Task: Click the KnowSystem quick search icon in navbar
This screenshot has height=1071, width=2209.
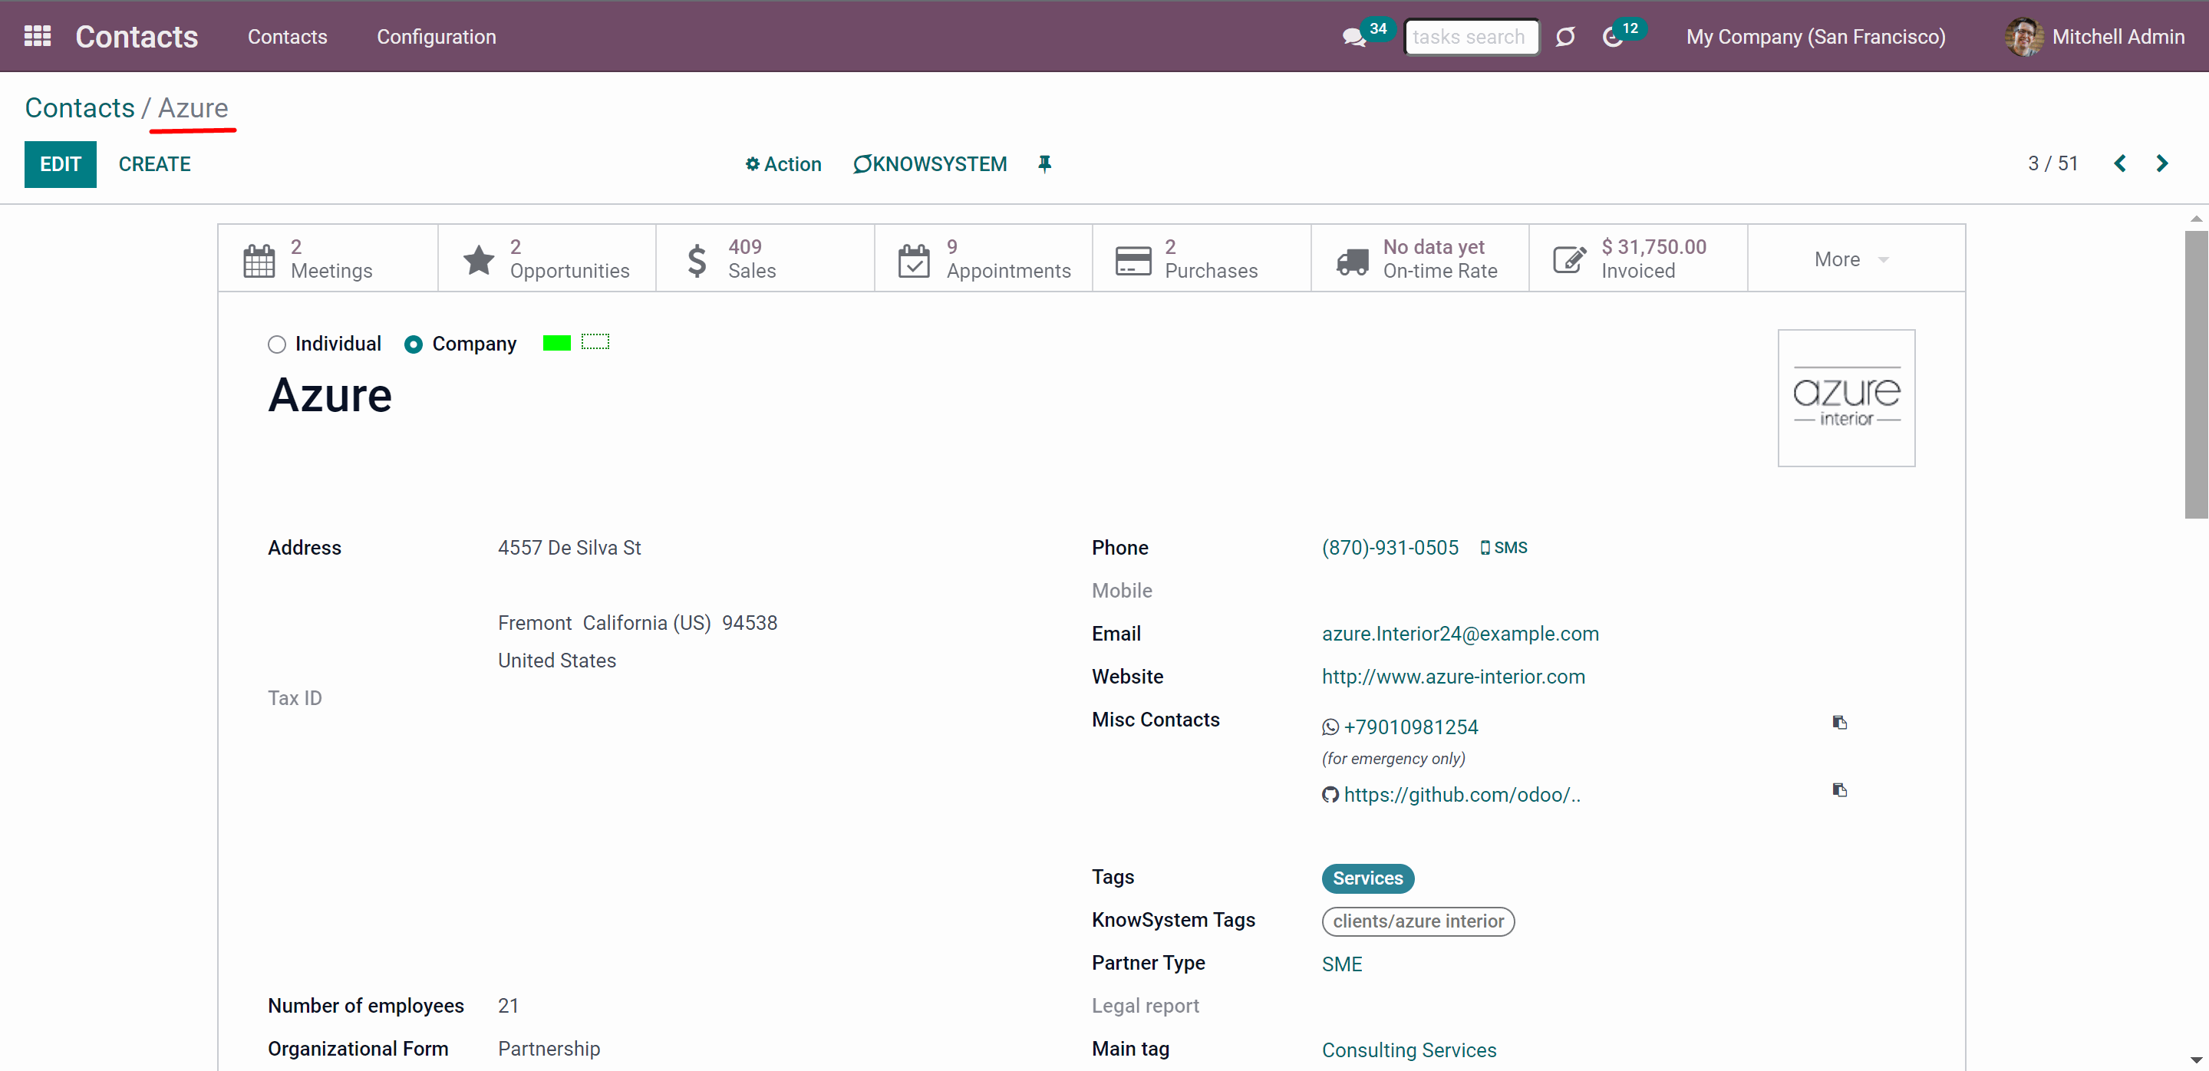Action: pyautogui.click(x=1565, y=37)
